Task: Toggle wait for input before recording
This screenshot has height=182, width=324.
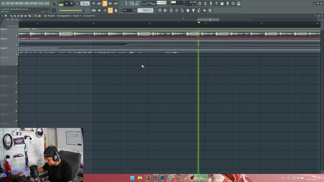Action: (x=99, y=4)
